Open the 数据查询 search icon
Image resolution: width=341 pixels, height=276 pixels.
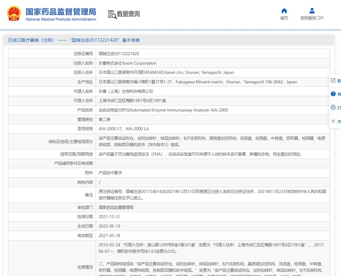tap(112, 14)
